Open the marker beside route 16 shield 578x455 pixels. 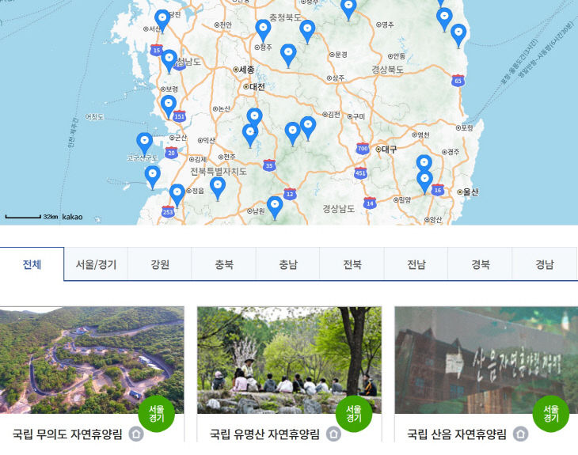pos(424,181)
